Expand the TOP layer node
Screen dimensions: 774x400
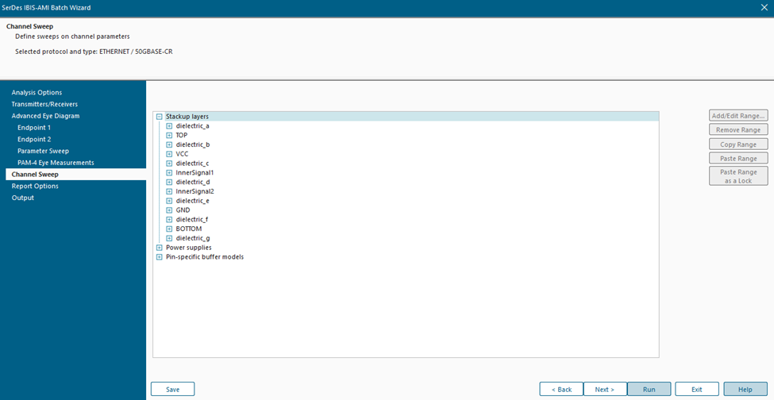pos(169,136)
